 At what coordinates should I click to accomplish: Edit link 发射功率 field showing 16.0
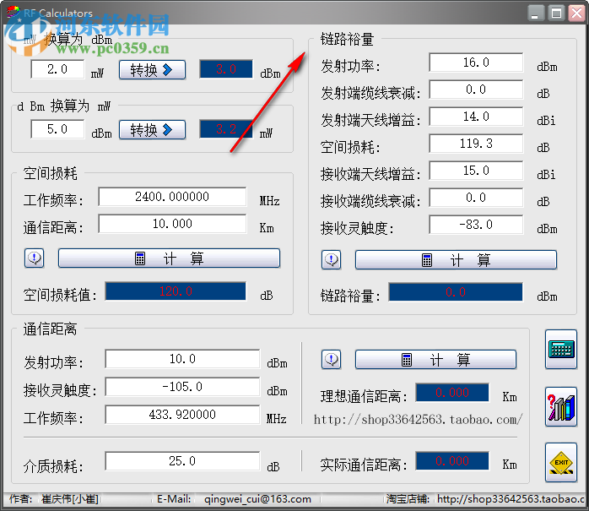(x=476, y=63)
